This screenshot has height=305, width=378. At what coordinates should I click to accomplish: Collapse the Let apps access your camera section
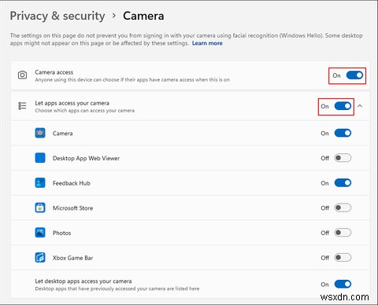360,106
